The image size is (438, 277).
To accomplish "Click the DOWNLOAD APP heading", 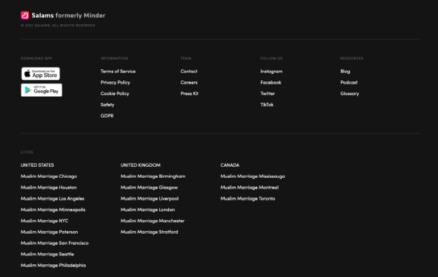I will click(36, 58).
